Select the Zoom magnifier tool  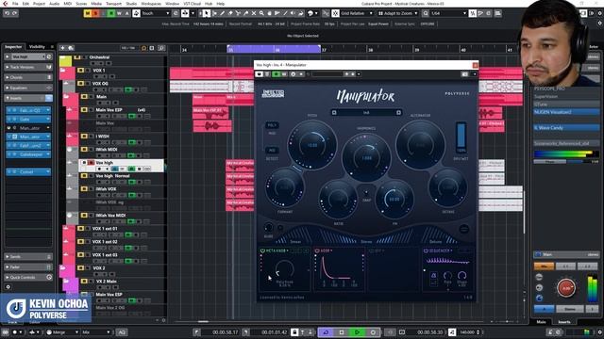tap(261, 13)
